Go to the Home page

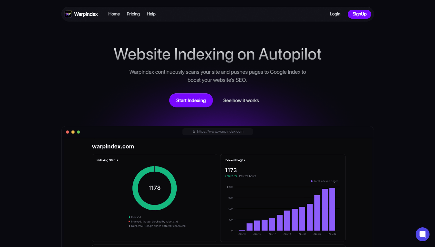(x=114, y=14)
